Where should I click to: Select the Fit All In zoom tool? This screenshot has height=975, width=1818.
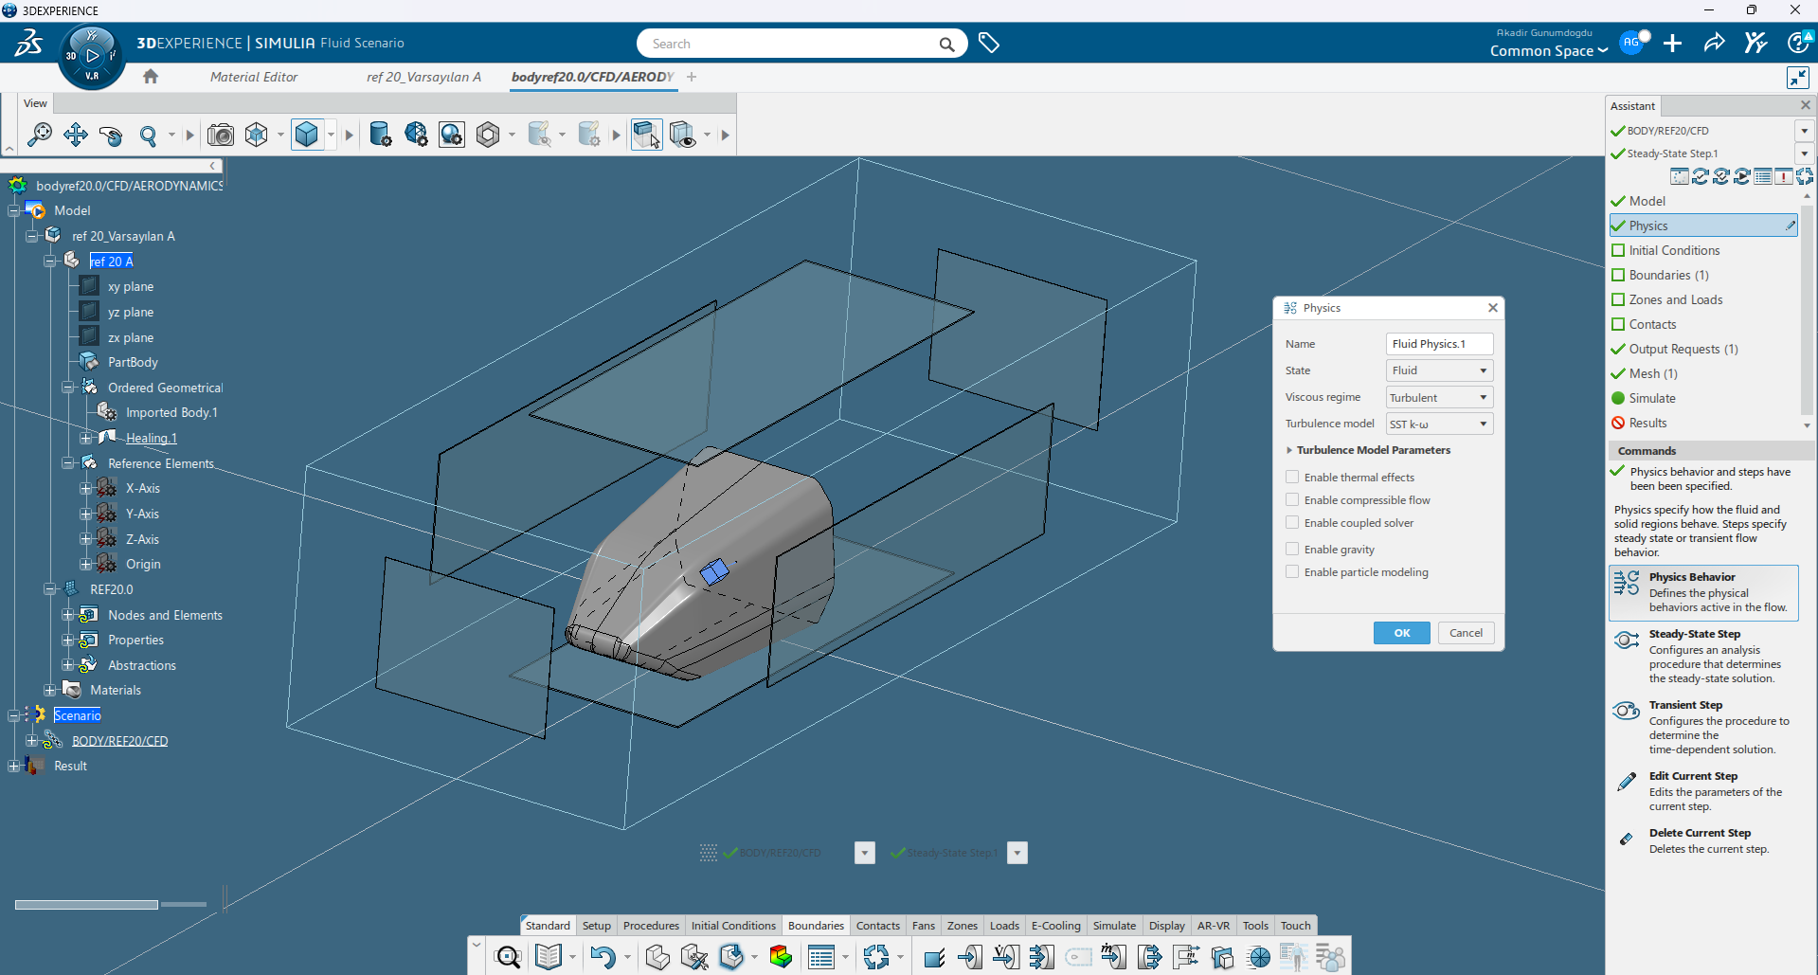40,135
